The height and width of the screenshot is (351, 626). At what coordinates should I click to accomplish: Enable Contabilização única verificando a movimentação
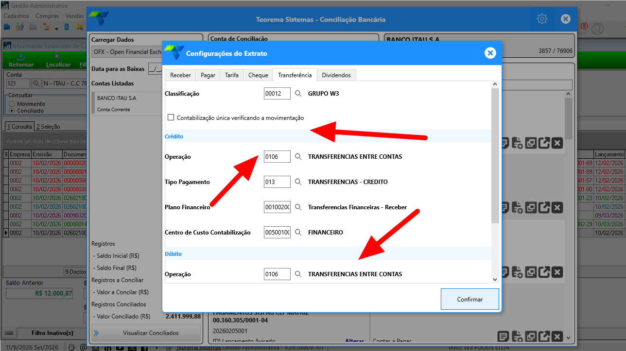tap(171, 117)
